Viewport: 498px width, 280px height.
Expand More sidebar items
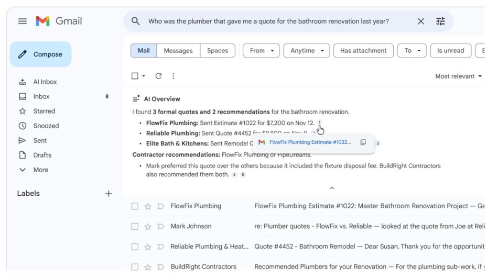point(41,170)
